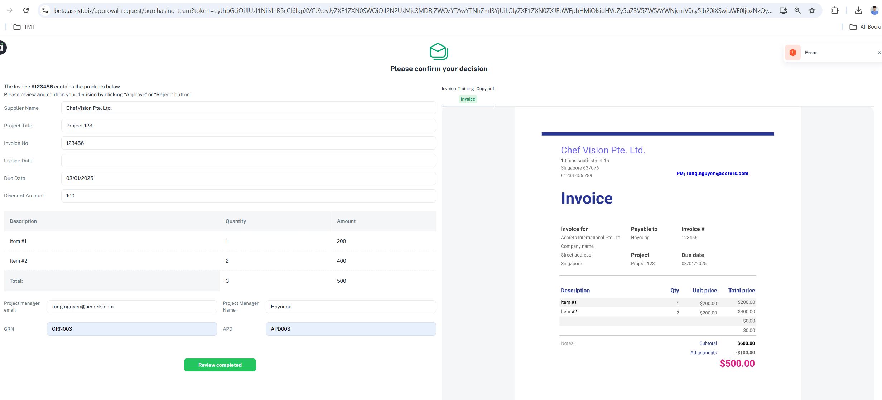Click the Discount Amount field
Image resolution: width=882 pixels, height=400 pixels.
(x=248, y=196)
